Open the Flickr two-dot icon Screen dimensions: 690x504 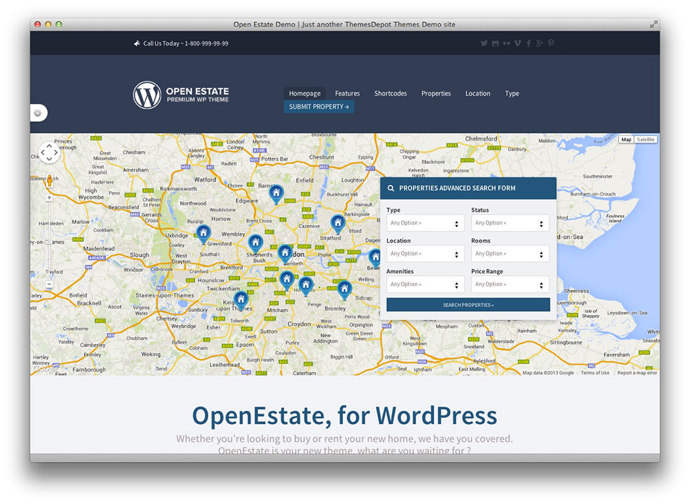point(506,43)
